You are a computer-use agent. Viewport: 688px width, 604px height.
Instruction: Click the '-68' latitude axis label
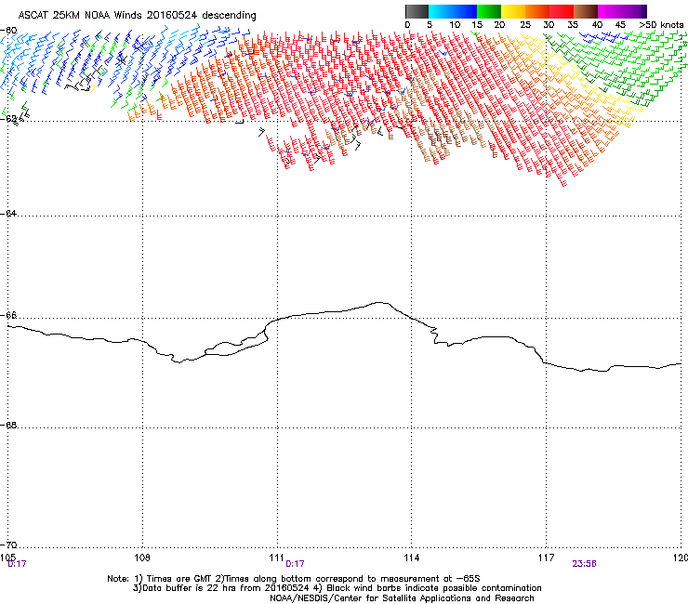click(x=8, y=425)
